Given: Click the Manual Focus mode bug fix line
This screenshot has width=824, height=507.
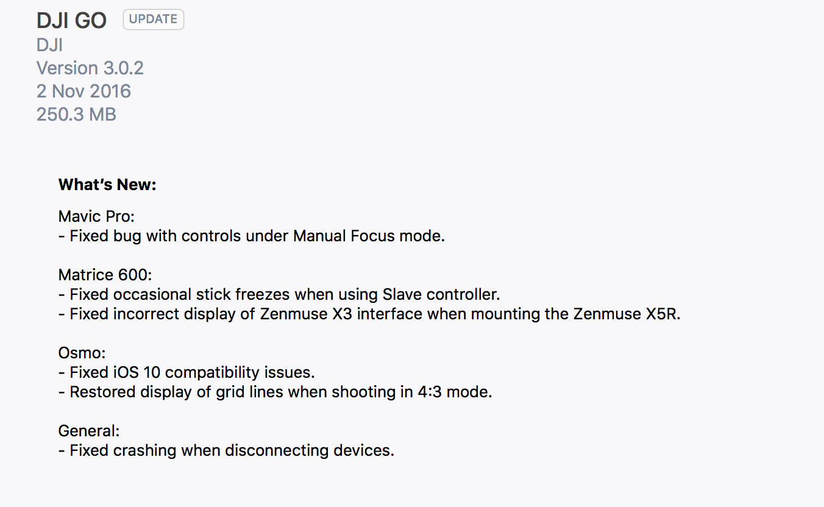Looking at the screenshot, I should [252, 236].
